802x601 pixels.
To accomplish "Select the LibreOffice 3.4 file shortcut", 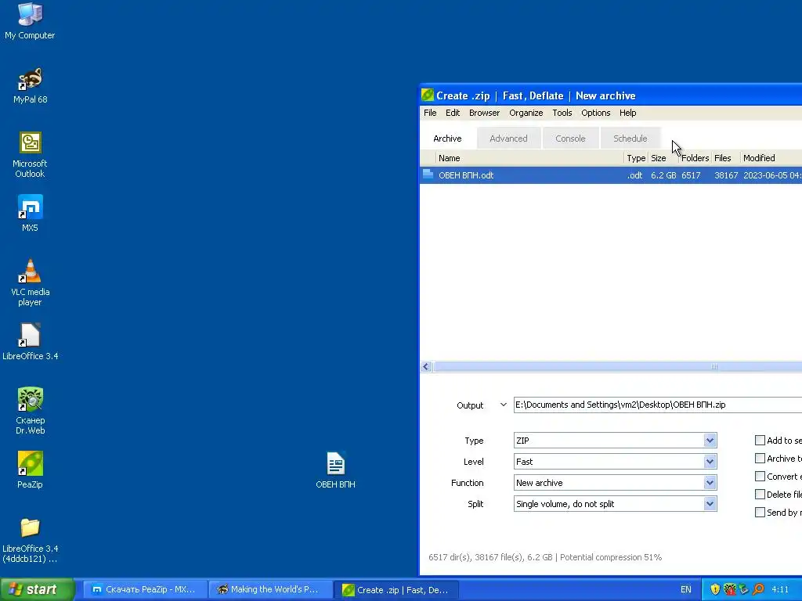I will click(31, 341).
